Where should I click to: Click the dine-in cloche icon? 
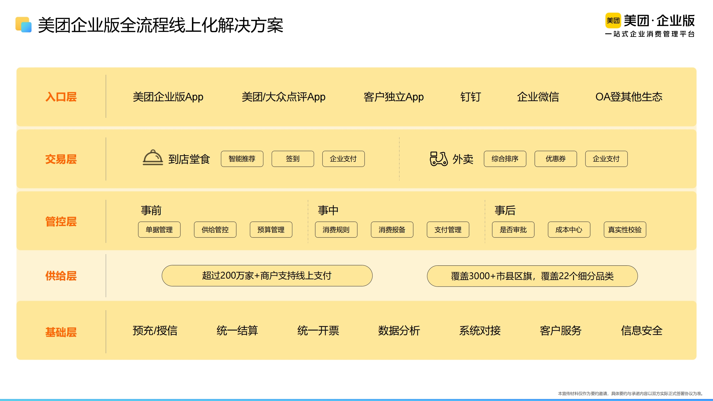153,158
